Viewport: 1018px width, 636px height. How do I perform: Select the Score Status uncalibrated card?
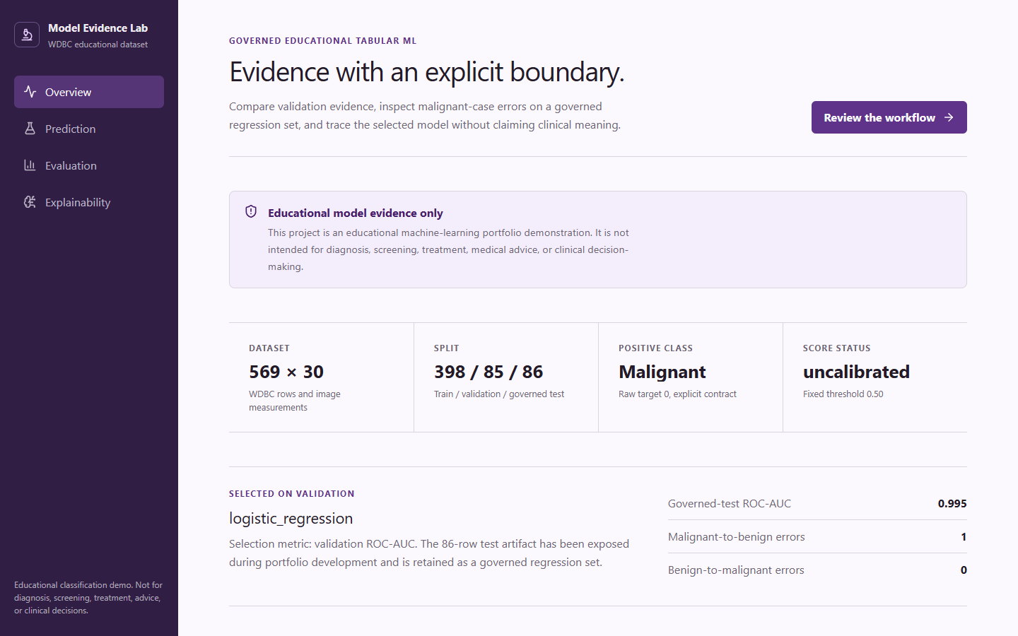pyautogui.click(x=875, y=377)
